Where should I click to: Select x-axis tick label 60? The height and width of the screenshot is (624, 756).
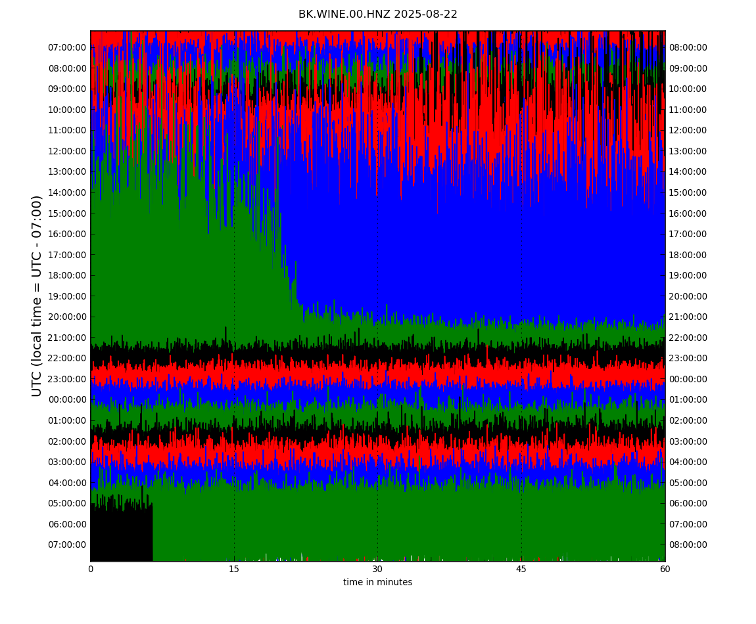tap(665, 569)
